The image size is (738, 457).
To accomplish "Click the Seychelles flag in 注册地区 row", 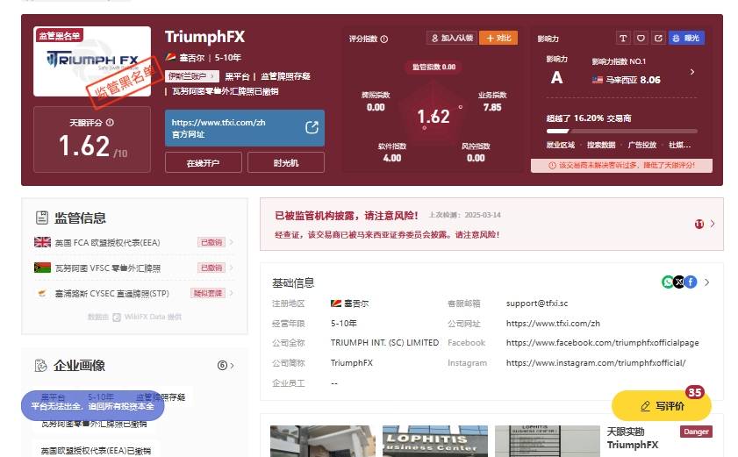I will [x=335, y=303].
